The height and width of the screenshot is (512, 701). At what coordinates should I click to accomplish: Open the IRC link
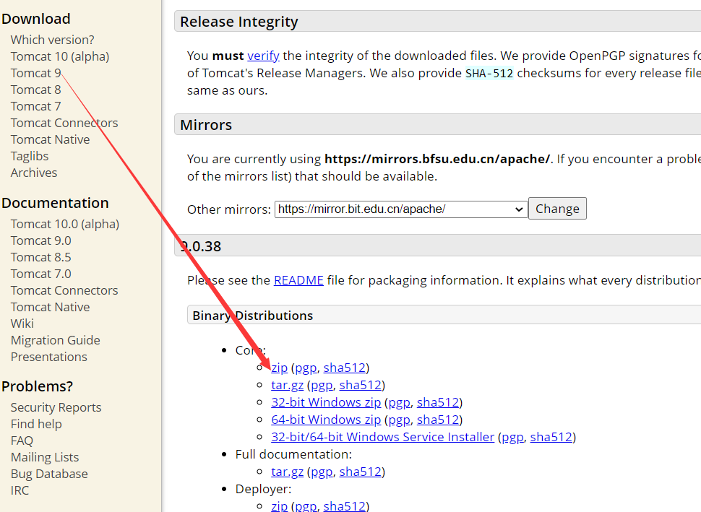click(x=20, y=490)
